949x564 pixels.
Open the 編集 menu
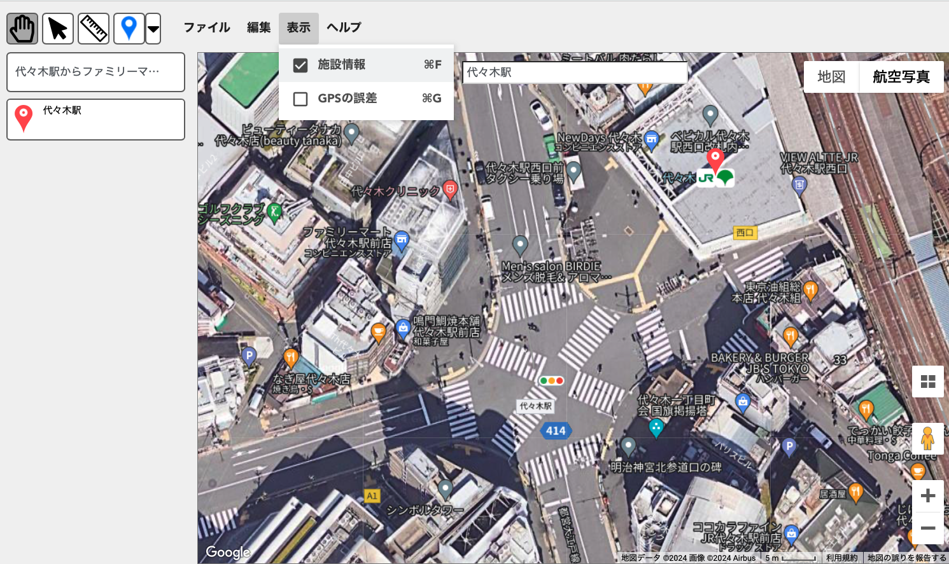[259, 27]
